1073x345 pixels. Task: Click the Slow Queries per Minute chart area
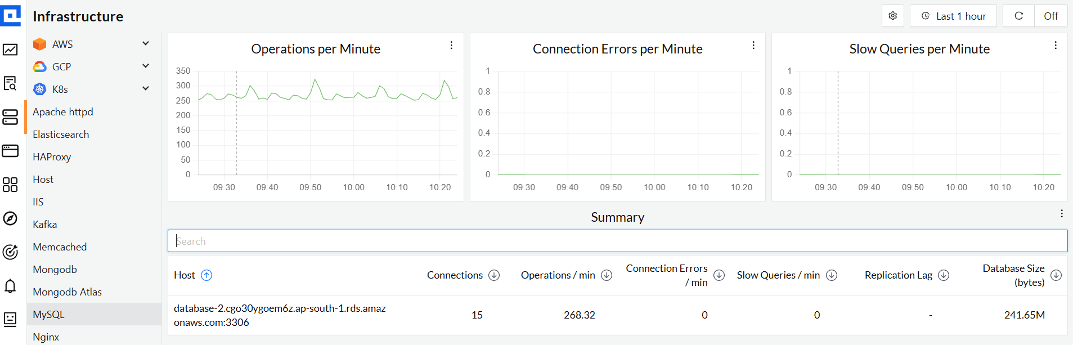pyautogui.click(x=930, y=123)
